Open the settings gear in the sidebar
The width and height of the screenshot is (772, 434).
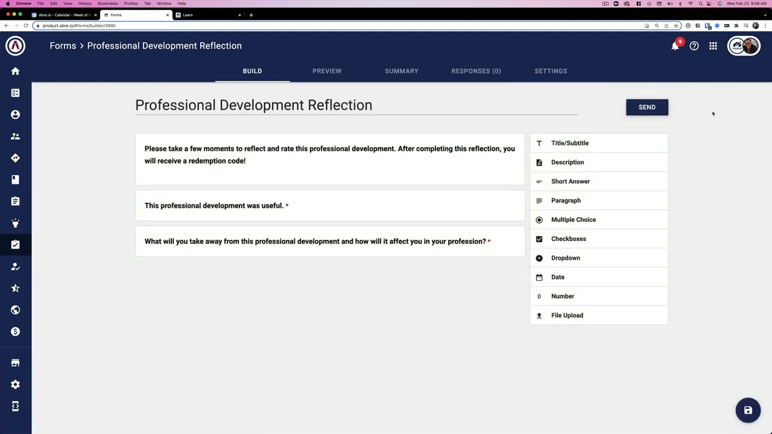point(16,385)
